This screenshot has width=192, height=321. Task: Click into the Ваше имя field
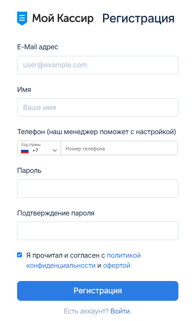click(98, 107)
